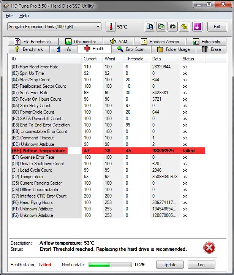Click the camera save screenshot icon

(173, 27)
